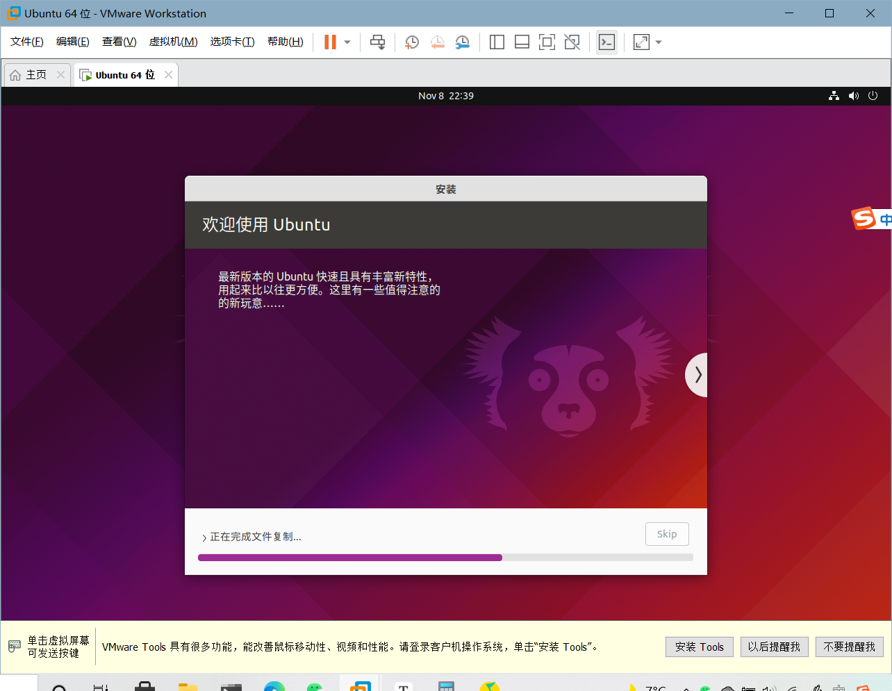
Task: Open the 文件(F) menu
Action: click(27, 42)
